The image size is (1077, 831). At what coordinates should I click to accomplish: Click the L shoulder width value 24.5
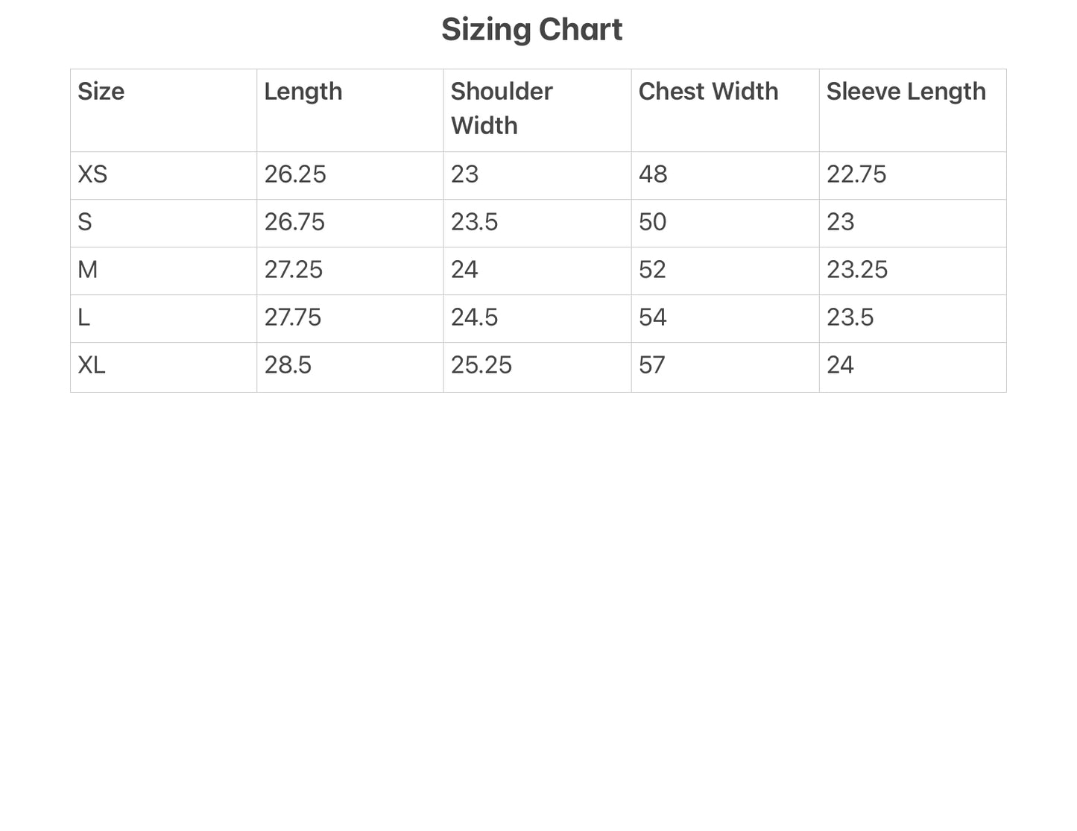474,317
